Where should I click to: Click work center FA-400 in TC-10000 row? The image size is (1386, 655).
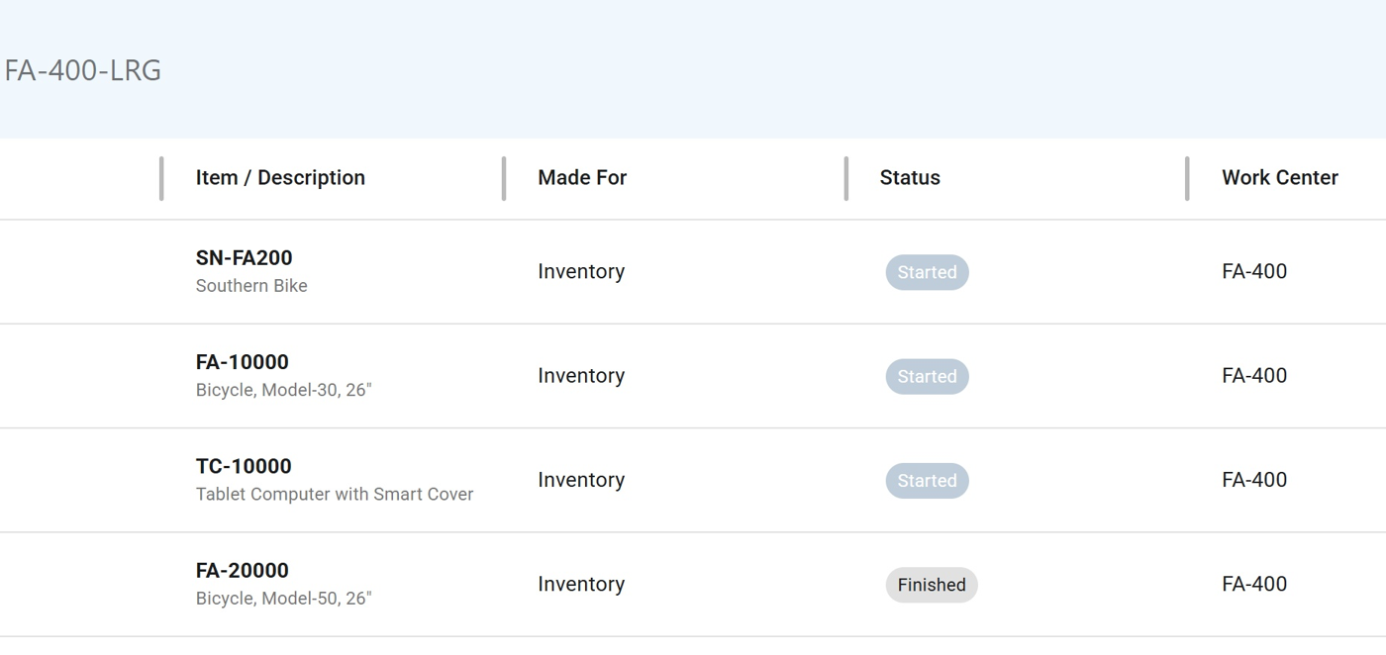(x=1254, y=480)
